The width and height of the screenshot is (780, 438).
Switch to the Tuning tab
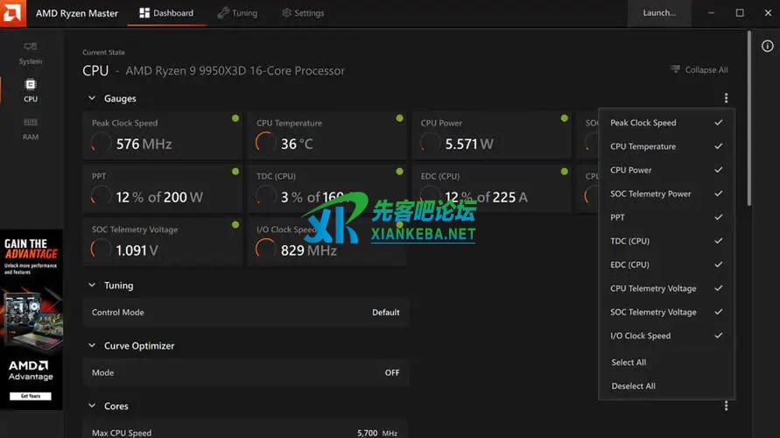236,13
